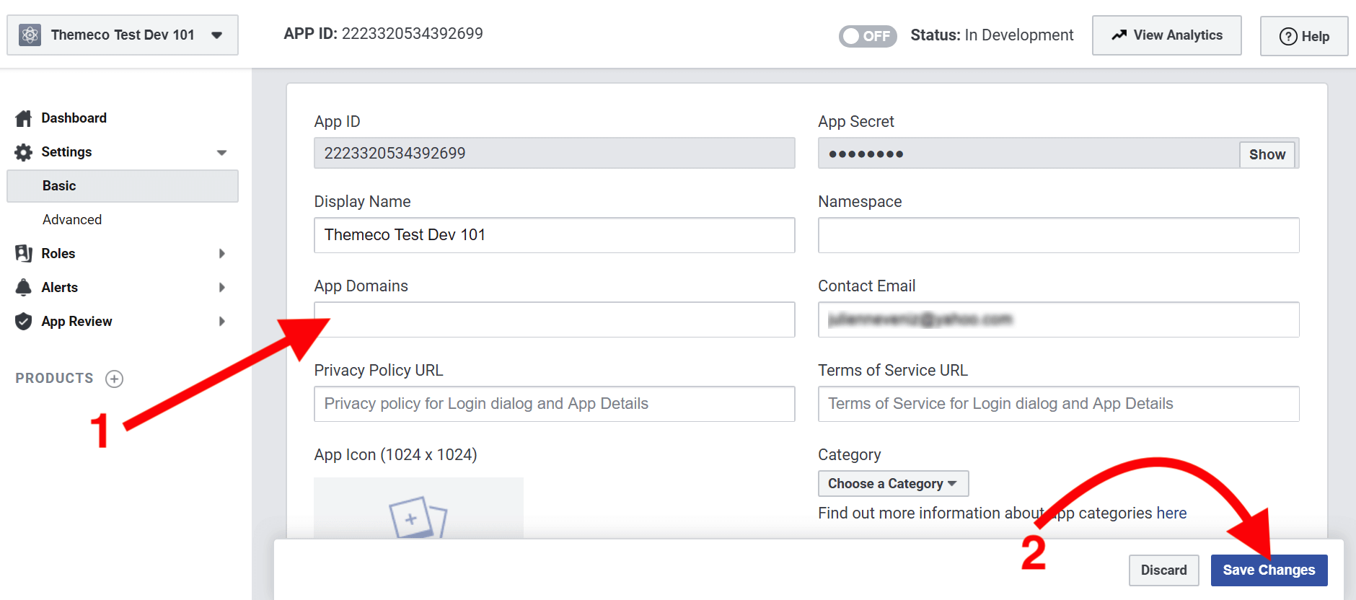Select Advanced settings
1356x600 pixels.
tap(72, 220)
